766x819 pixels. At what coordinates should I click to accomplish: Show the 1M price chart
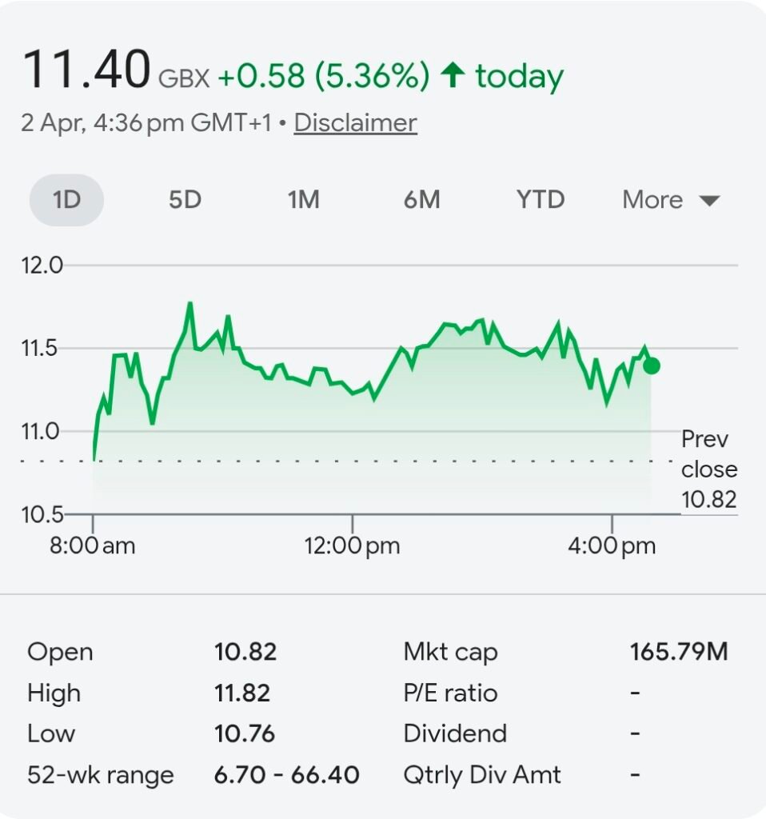[304, 200]
